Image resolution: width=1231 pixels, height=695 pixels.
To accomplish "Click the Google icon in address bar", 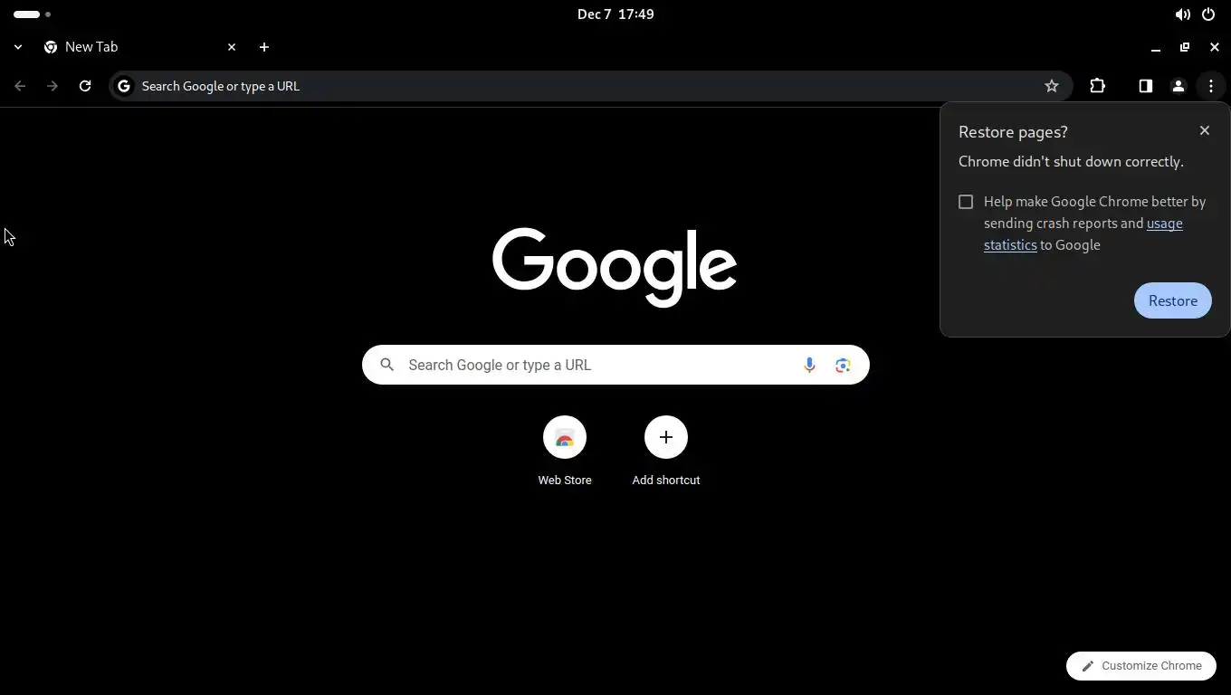I will (x=124, y=86).
